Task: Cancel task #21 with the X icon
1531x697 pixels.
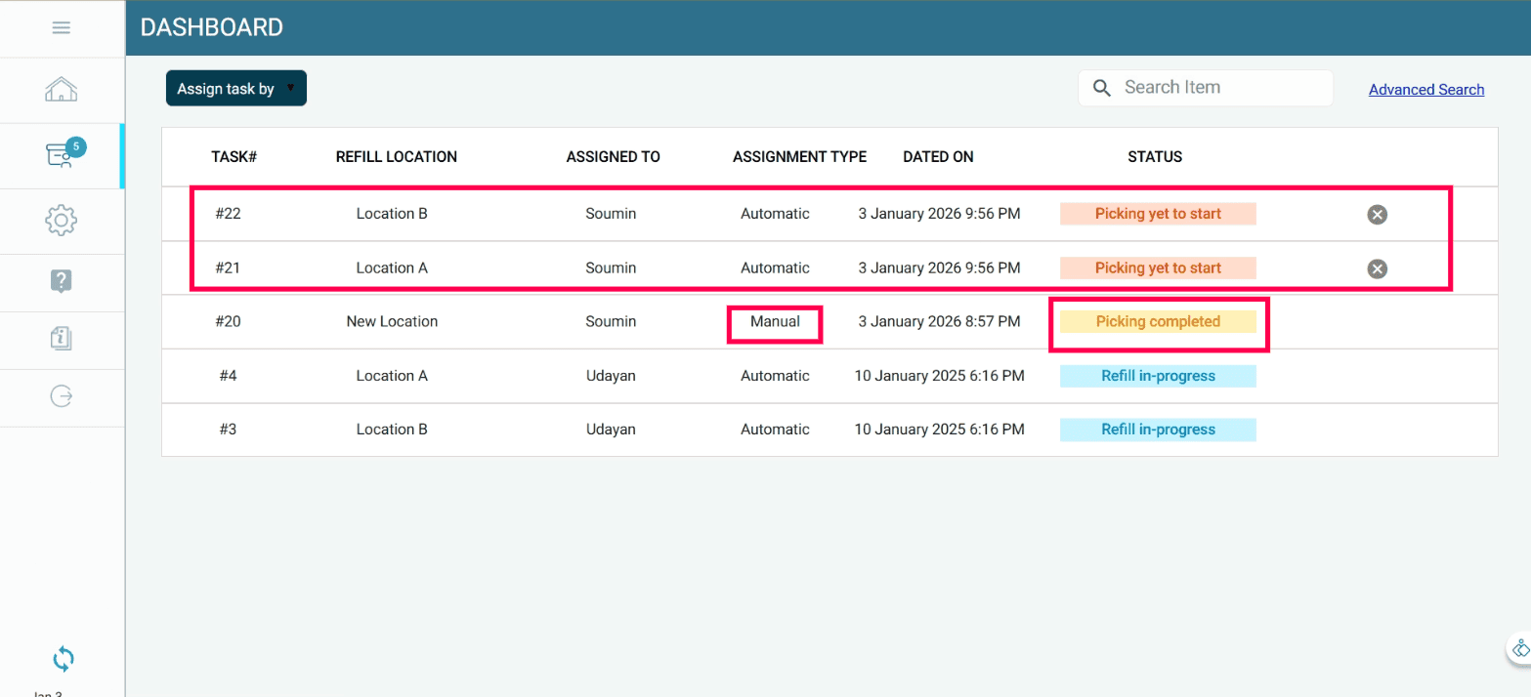Action: [1377, 268]
